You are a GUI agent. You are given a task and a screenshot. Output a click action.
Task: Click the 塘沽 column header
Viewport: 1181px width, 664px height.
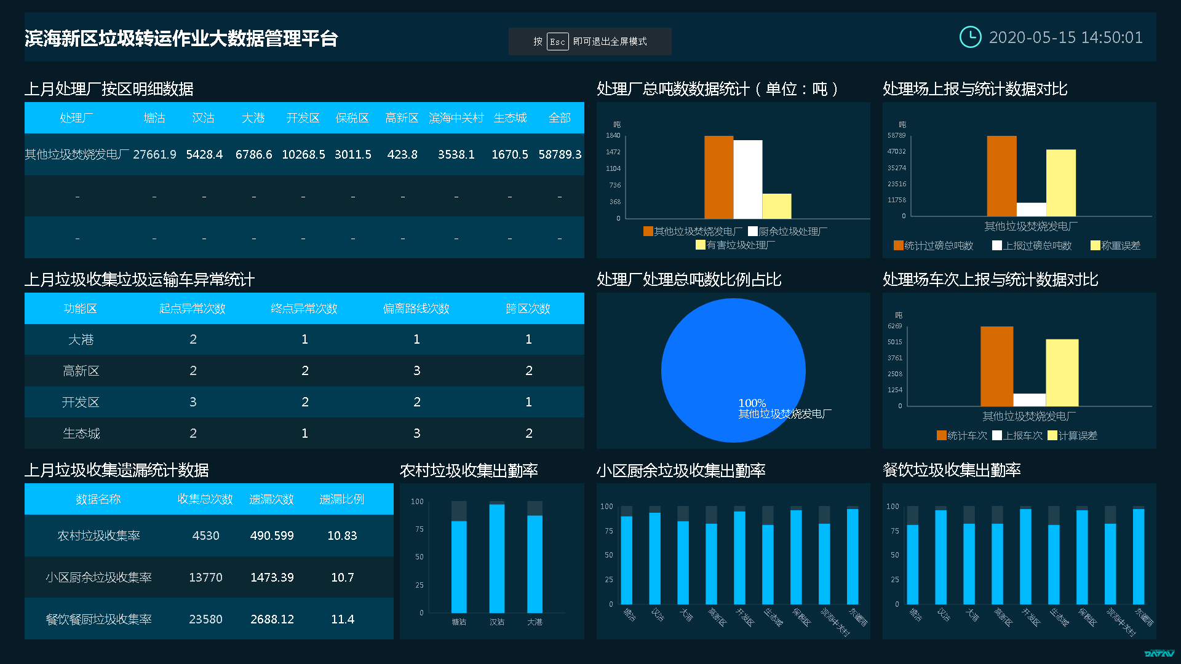coord(154,118)
